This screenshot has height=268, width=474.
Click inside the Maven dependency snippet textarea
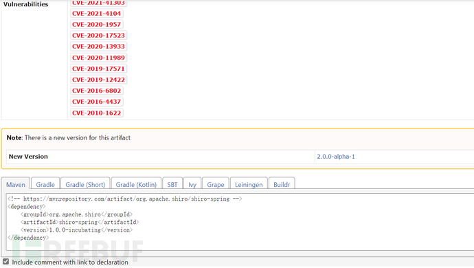pyautogui.click(x=240, y=223)
